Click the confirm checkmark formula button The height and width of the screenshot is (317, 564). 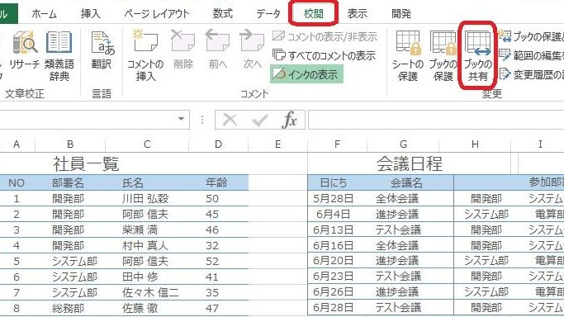coord(259,120)
